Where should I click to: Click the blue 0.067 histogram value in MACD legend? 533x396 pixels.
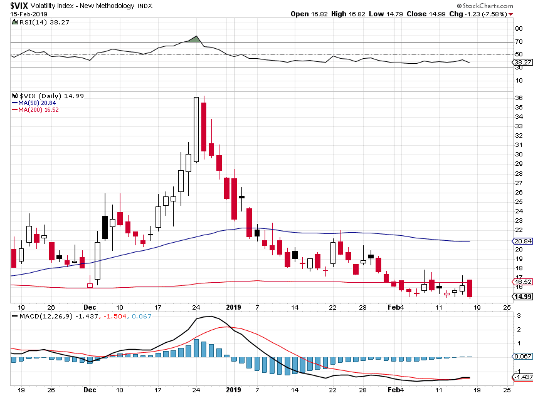point(142,316)
